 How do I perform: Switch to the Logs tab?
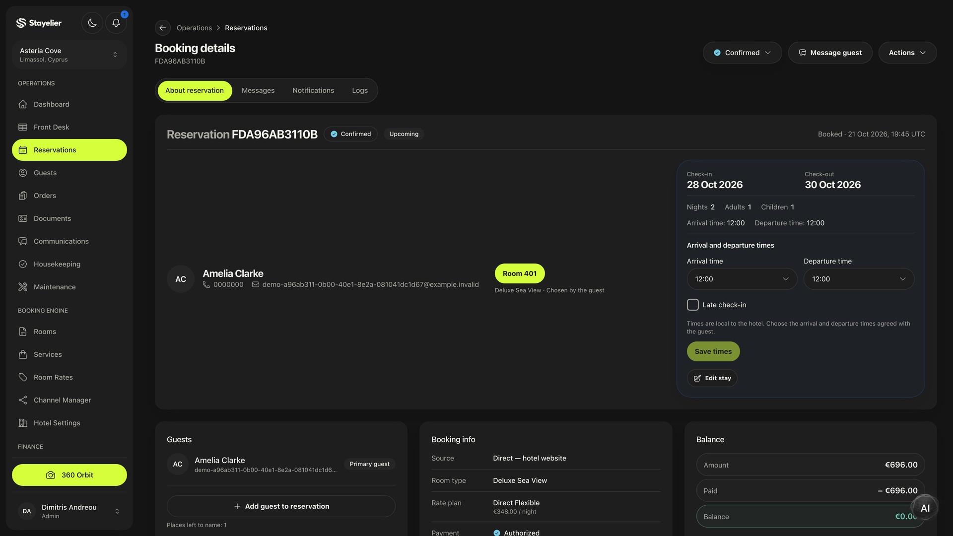[360, 90]
